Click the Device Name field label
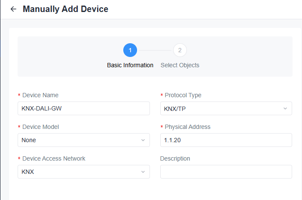Screen dimensions: 302x200 (40, 95)
